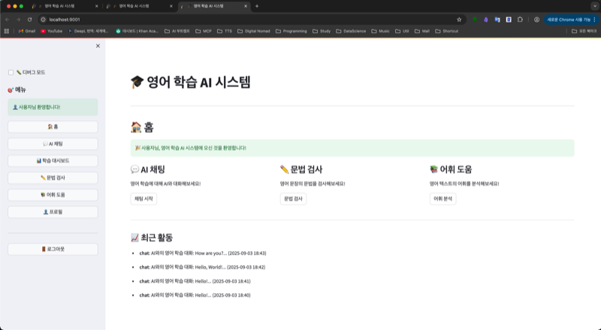Bookmark this page with the star icon
The height and width of the screenshot is (330, 601).
point(459,19)
